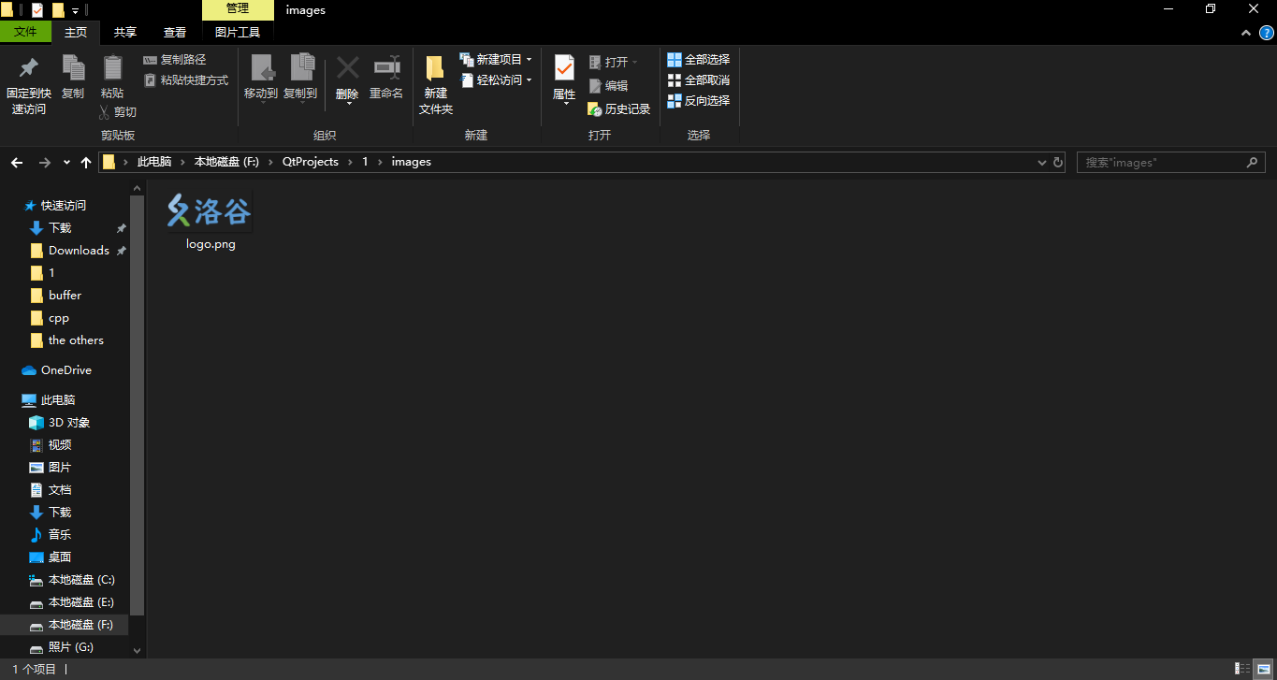Screen dimensions: 1277x680
Task: Switch to the Home (主页) tab
Action: pos(76,32)
